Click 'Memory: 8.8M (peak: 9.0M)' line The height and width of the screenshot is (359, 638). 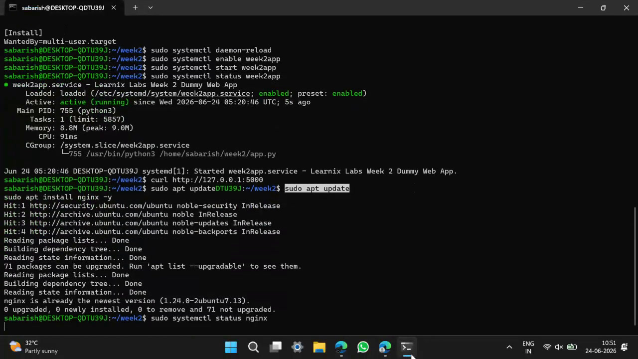[79, 128]
